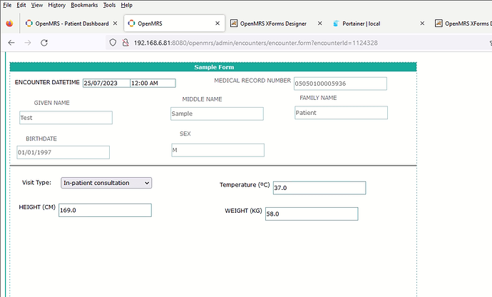This screenshot has height=297, width=492.
Task: Click the HEIGHT (CM) input field
Action: tap(105, 210)
